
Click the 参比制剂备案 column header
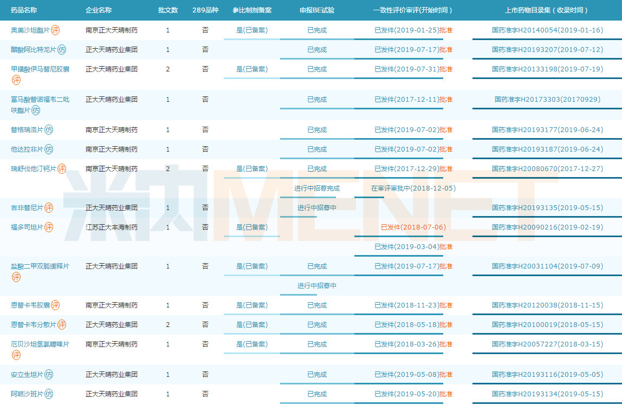tap(252, 10)
